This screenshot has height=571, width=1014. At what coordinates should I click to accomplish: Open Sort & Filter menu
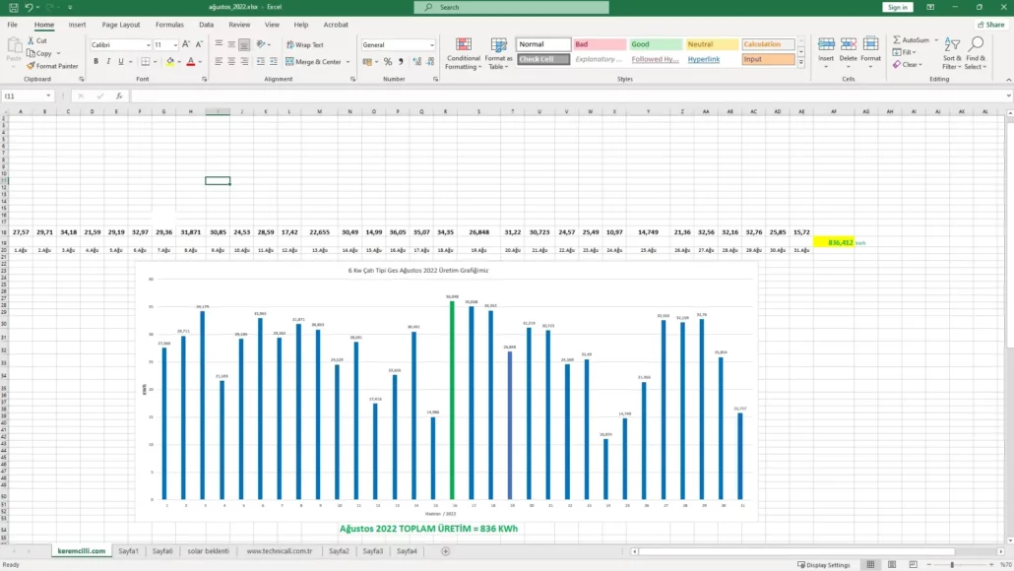coord(951,54)
